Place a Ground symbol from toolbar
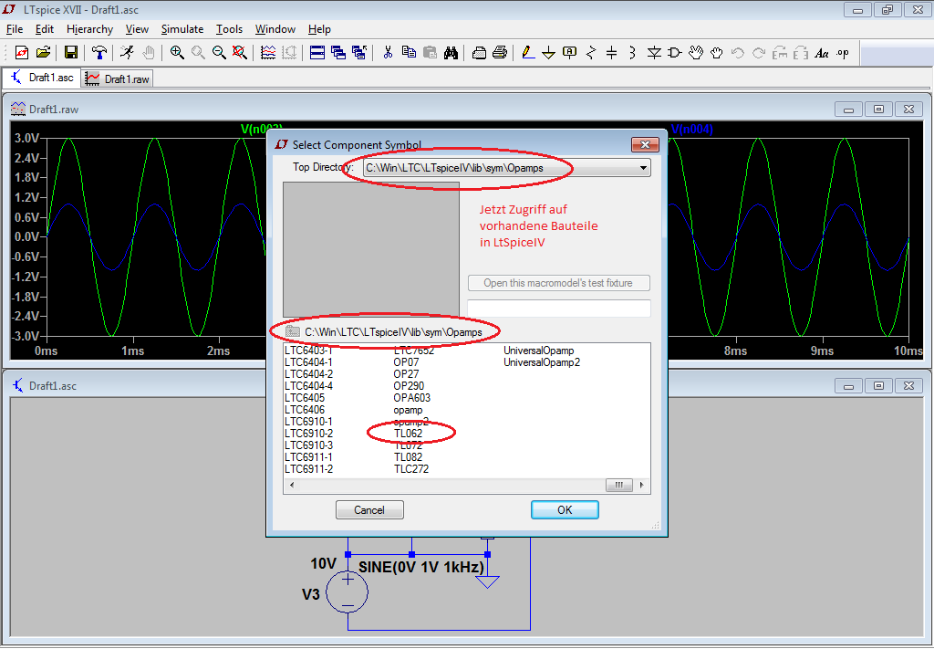Viewport: 934px width, 649px height. [548, 53]
